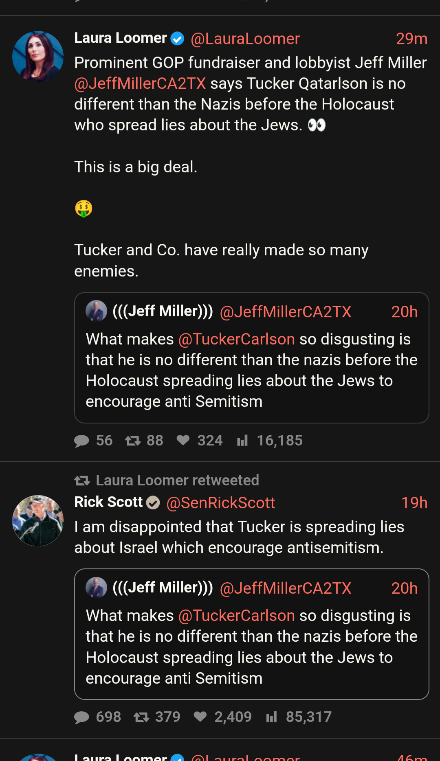The image size is (440, 761).
Task: Tap the 'Laura Loomer retweeted' label
Action: point(177,480)
